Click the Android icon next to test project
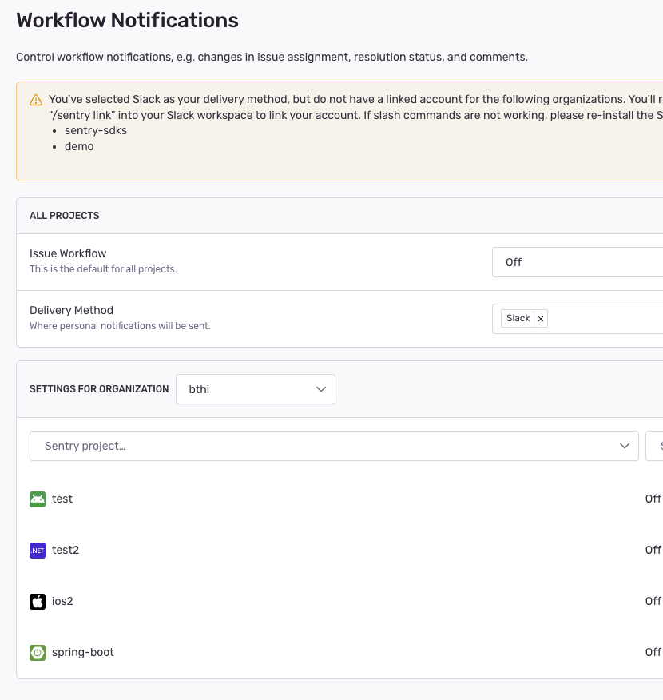The width and height of the screenshot is (663, 700). click(x=37, y=498)
